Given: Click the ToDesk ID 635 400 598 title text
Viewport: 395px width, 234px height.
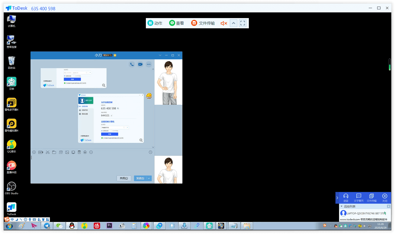Looking at the screenshot, I should pos(43,8).
